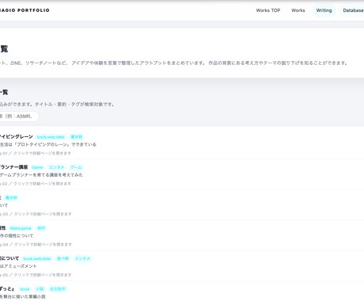Click the 一覧 section heading
This screenshot has height=301, width=364.
[x=4, y=92]
